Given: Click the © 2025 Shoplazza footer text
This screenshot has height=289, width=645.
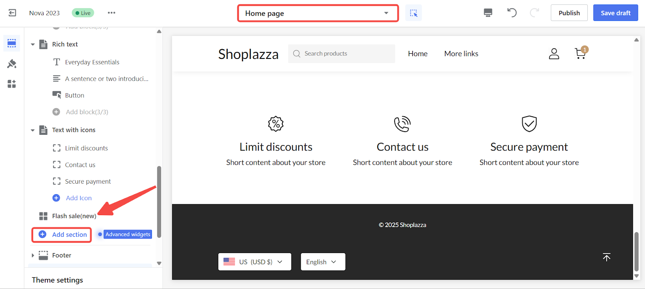Looking at the screenshot, I should point(402,225).
